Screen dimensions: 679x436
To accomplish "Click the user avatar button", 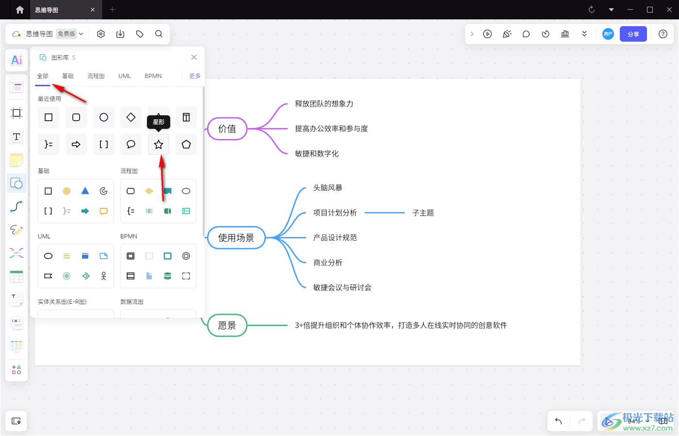I will [608, 34].
